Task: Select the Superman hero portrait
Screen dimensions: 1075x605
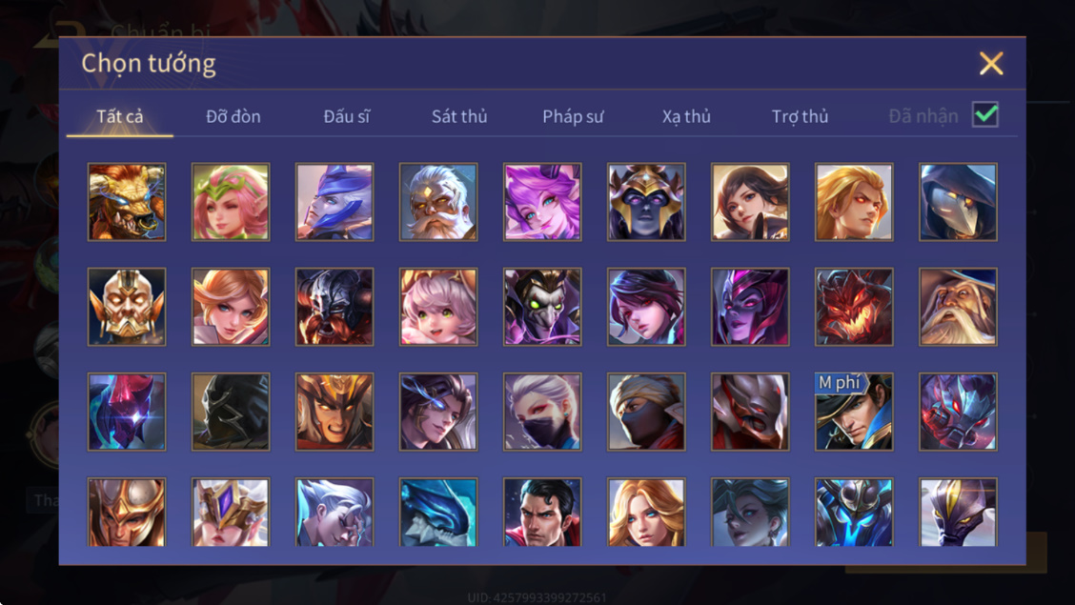Action: 542,512
